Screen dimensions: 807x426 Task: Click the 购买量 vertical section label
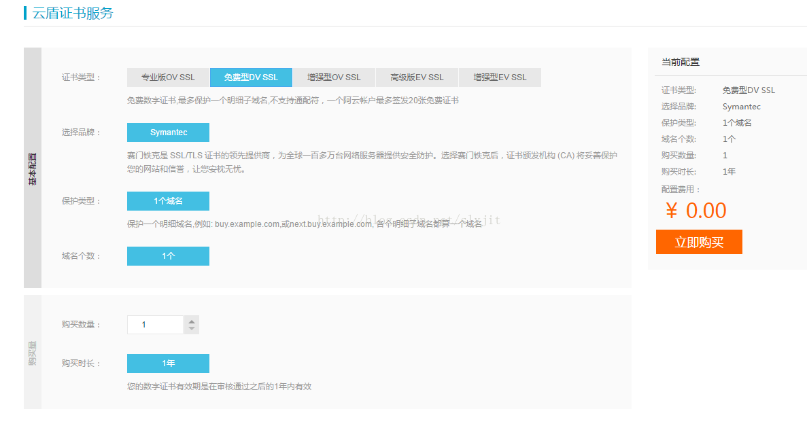(33, 353)
